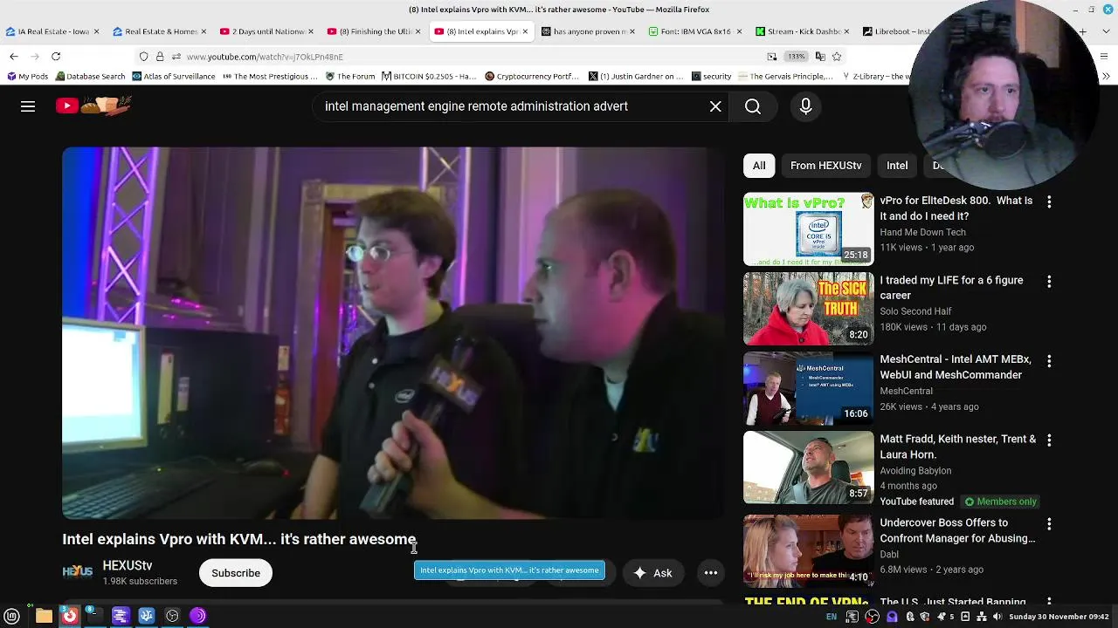The width and height of the screenshot is (1118, 628).
Task: Open Atlas of Surveillance bookmark
Action: pos(173,77)
